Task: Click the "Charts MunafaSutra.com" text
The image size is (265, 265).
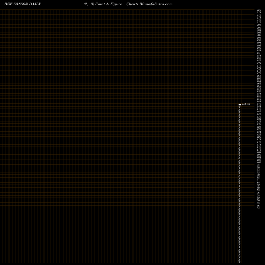Action: [x=149, y=4]
